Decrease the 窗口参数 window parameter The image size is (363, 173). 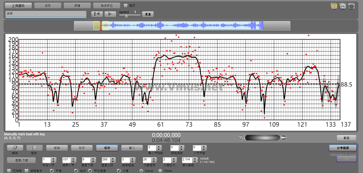tap(195, 161)
